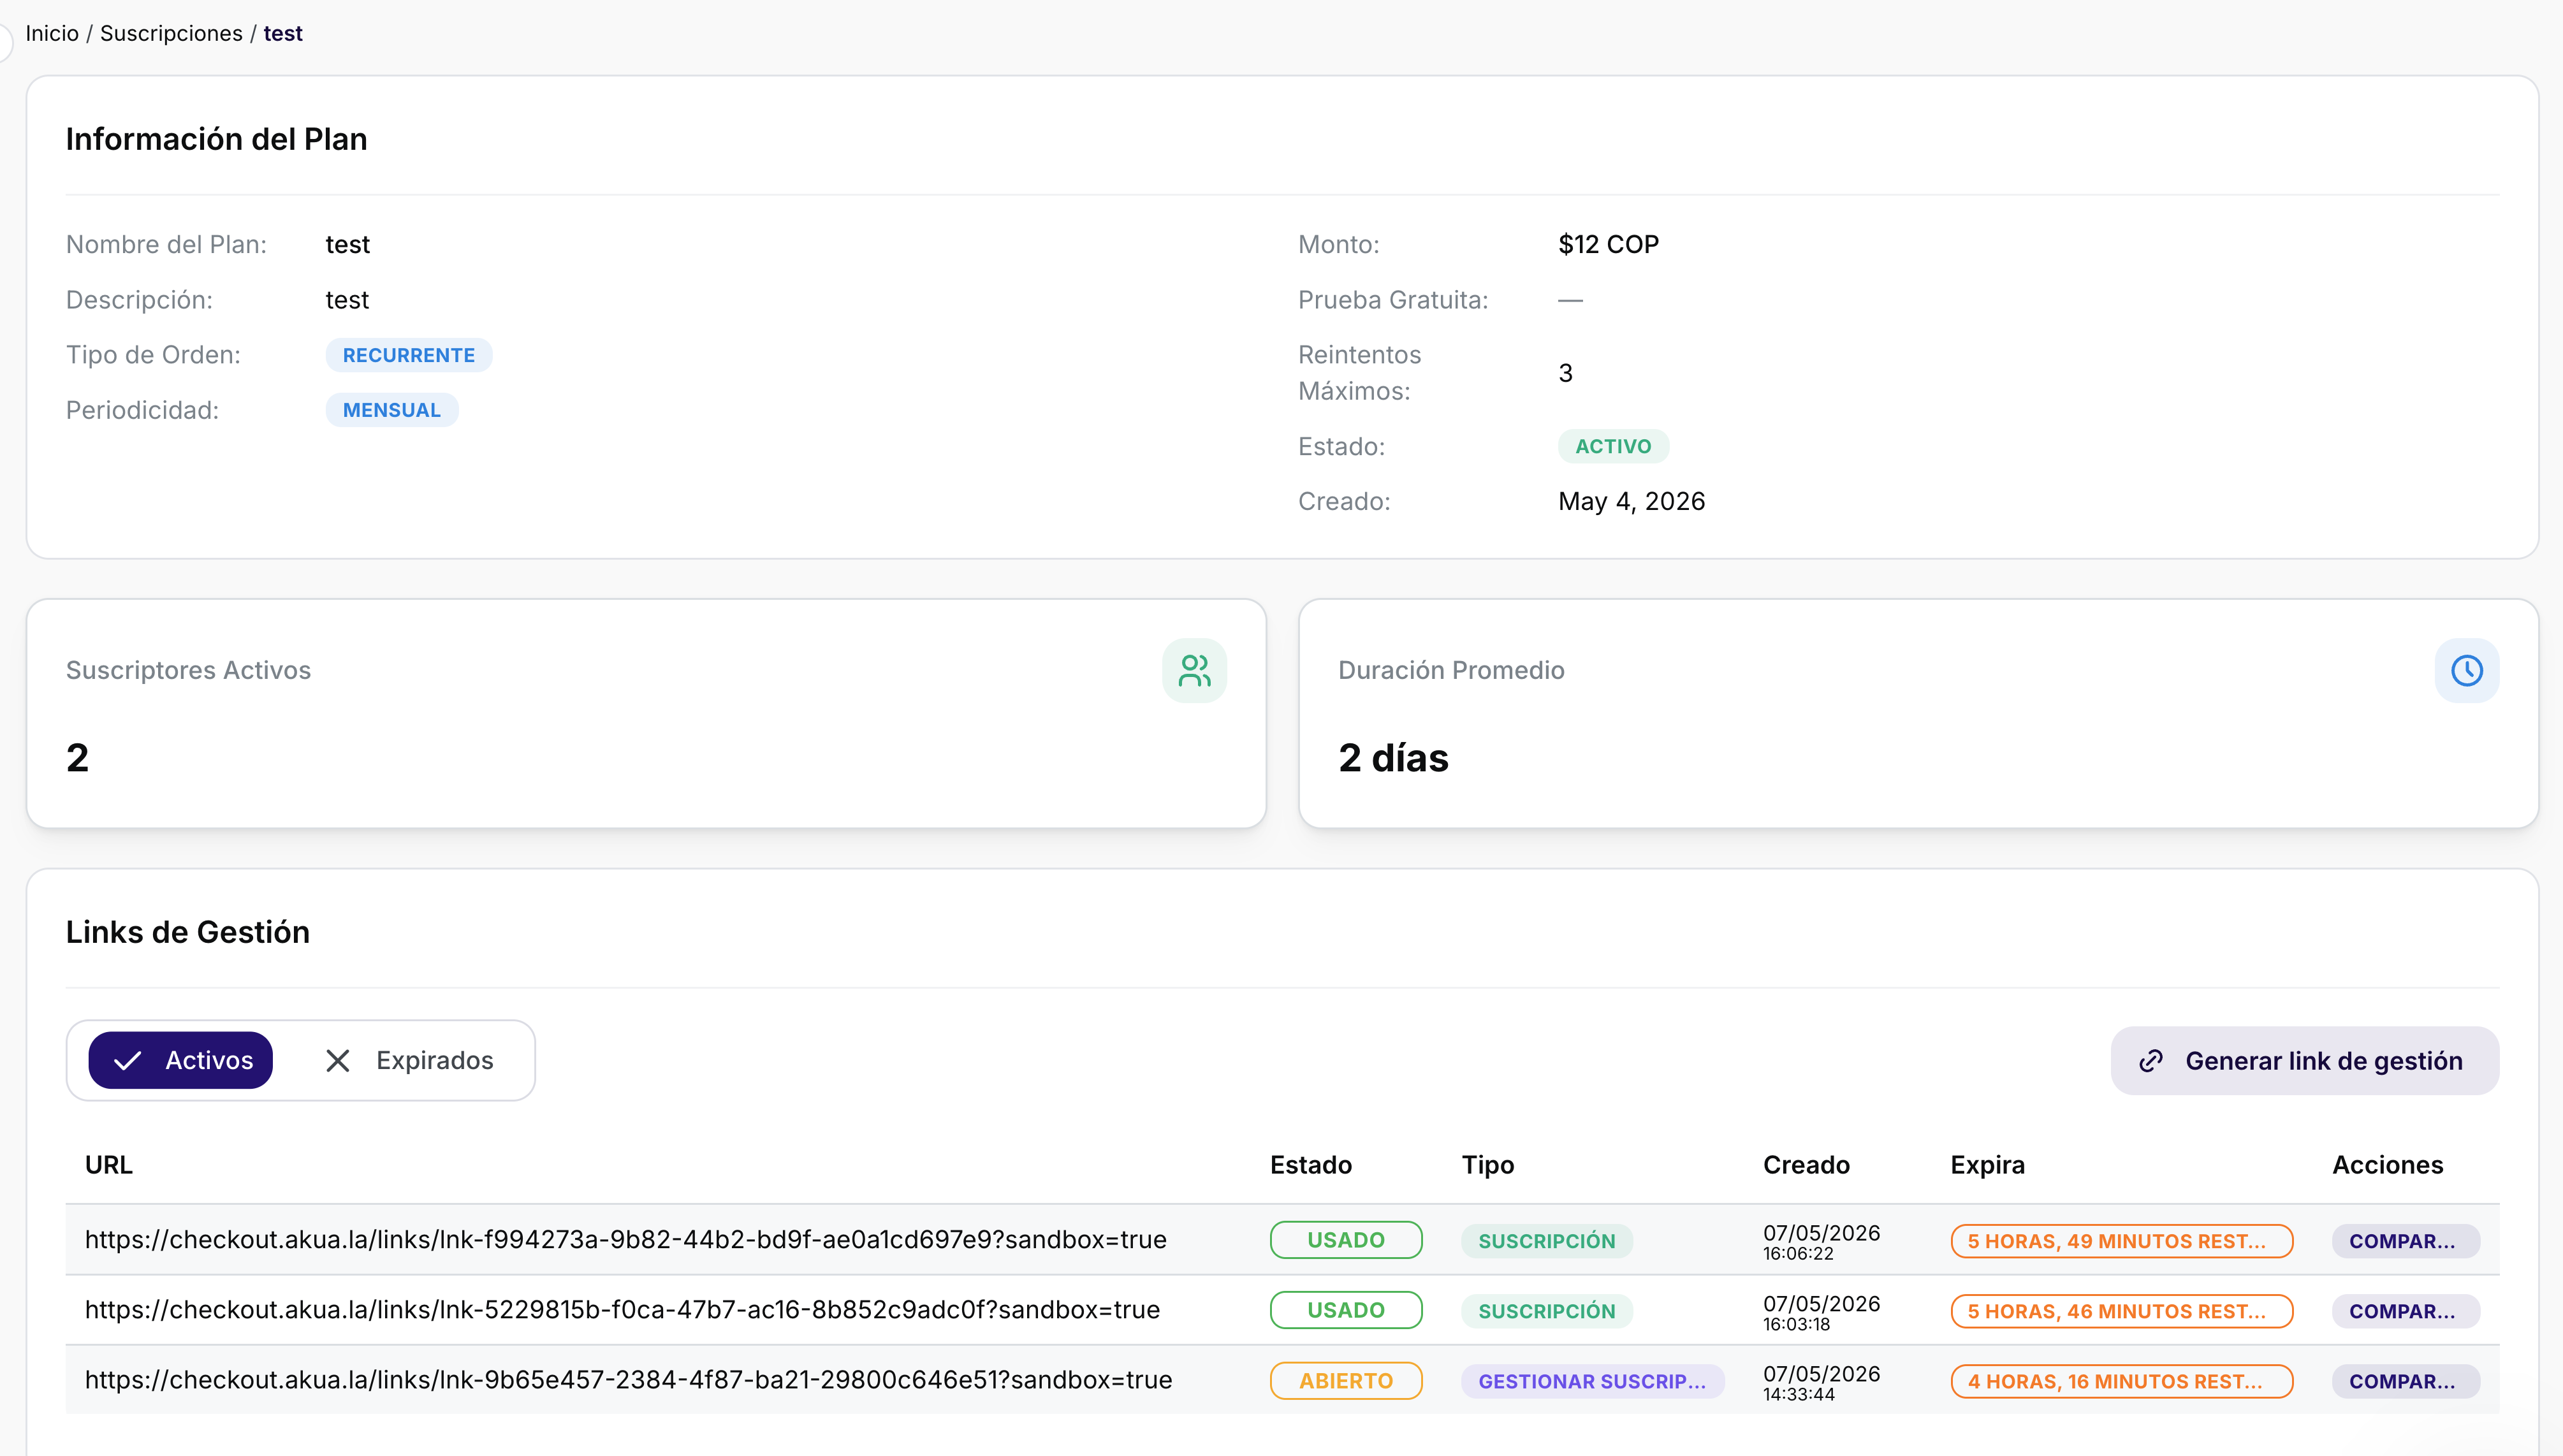Click the Tipo column header

coord(1488,1165)
